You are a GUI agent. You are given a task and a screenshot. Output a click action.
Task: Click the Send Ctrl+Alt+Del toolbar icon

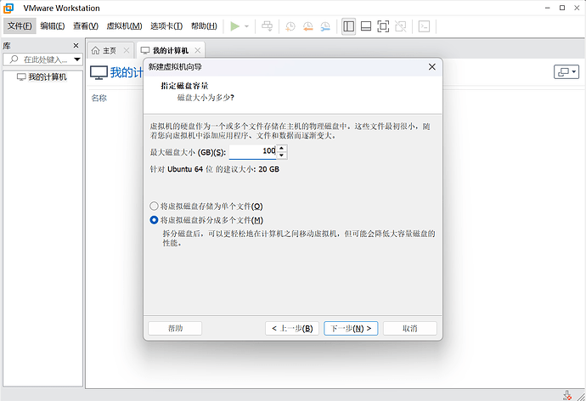click(x=267, y=26)
